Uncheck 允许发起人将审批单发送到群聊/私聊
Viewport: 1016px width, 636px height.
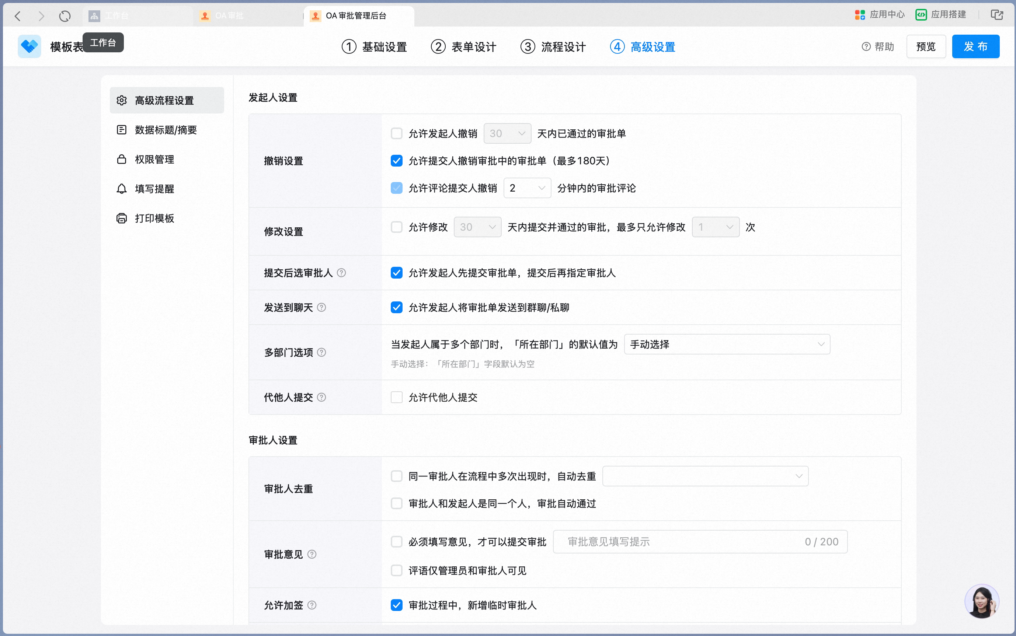pyautogui.click(x=397, y=307)
